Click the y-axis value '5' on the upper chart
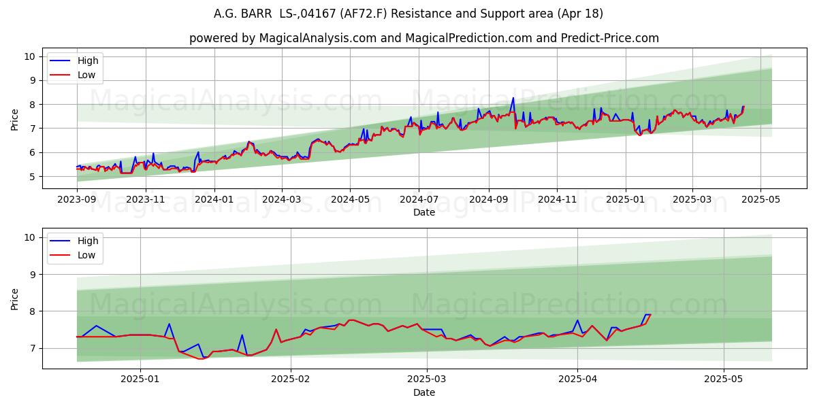Viewport: 817px width, 408px height. coord(33,177)
